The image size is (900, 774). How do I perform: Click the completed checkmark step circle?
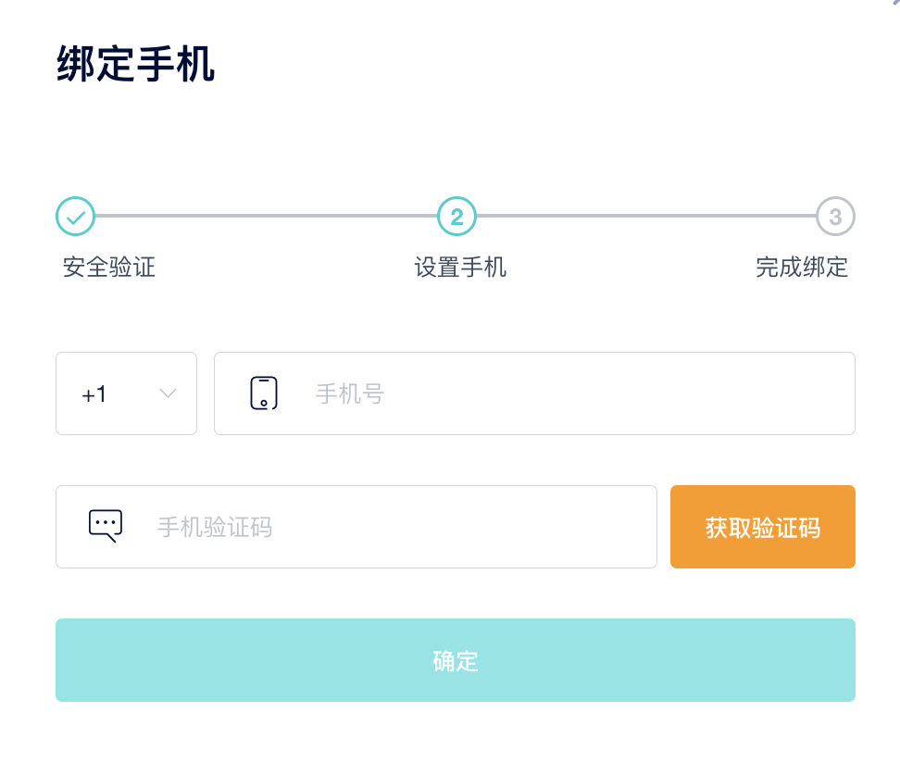point(75,217)
